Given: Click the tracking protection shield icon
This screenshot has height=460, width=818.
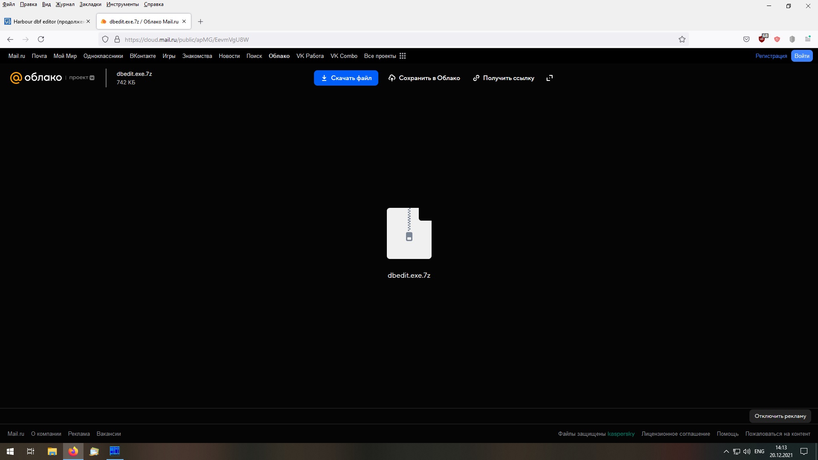Looking at the screenshot, I should (x=105, y=39).
